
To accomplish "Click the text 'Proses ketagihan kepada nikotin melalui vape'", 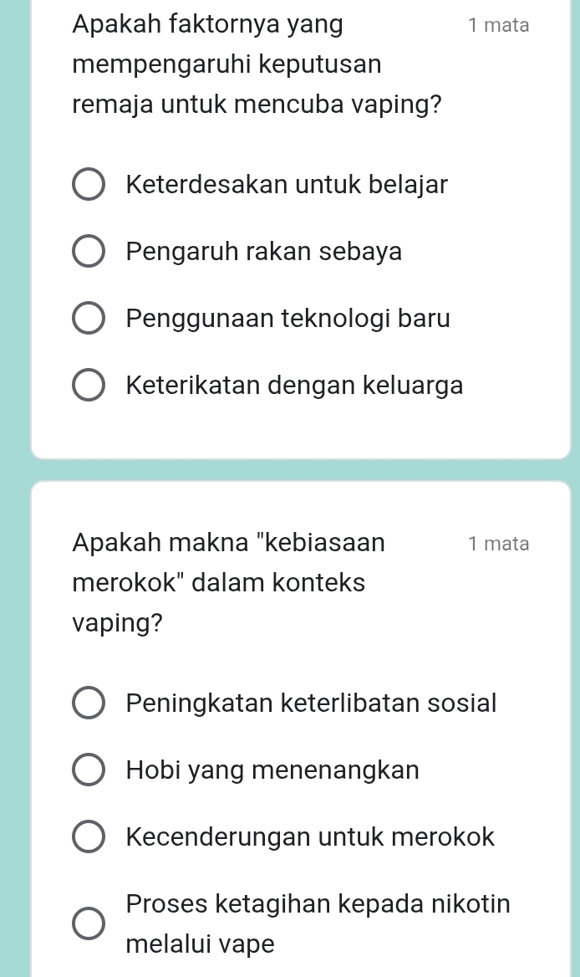I will click(318, 923).
